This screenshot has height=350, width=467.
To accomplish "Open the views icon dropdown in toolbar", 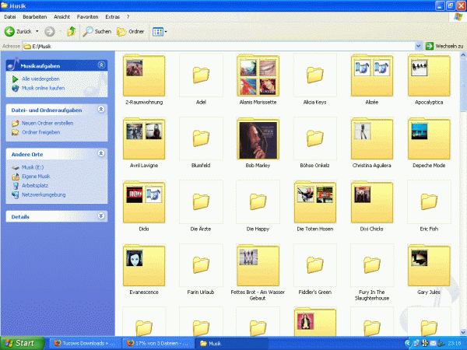I will click(160, 32).
